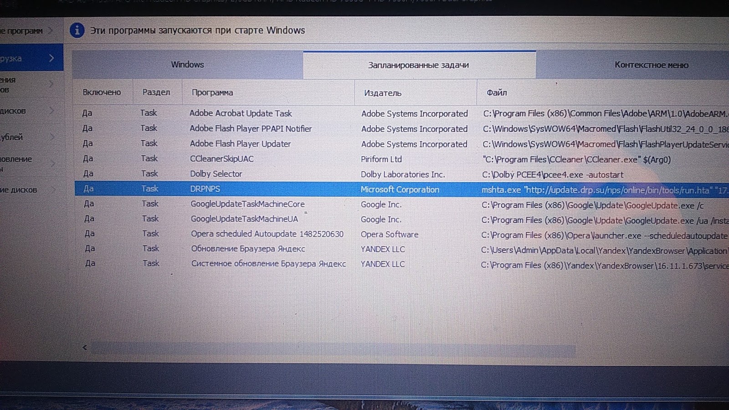This screenshot has width=729, height=410.
Task: Expand the 'ублей' sidebar chevron
Action: click(52, 137)
